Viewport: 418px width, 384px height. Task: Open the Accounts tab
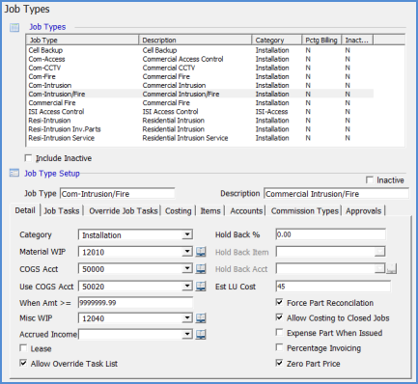[x=246, y=211]
